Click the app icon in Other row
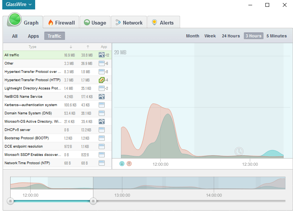 click(102, 63)
